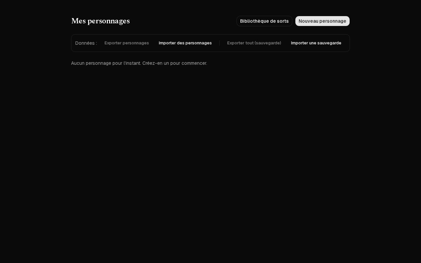This screenshot has height=263, width=421.
Task: Choose Importer une sauvegarde
Action: [x=316, y=43]
